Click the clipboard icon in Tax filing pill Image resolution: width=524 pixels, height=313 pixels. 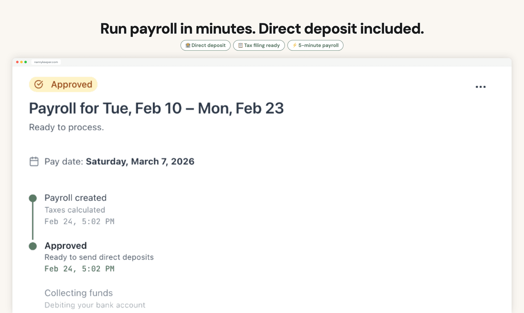pos(241,45)
